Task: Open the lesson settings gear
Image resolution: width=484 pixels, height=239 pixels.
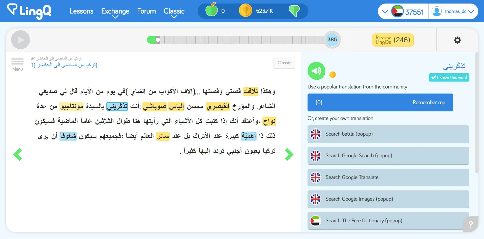Action: [x=457, y=40]
